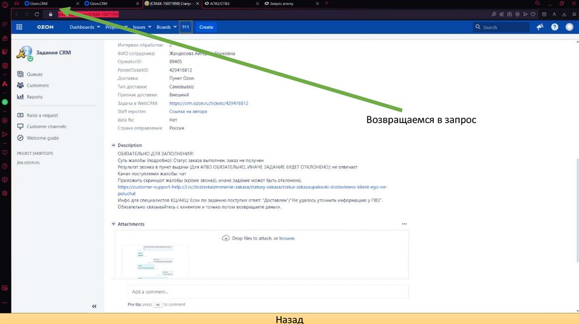
Task: Click the bookmark heart icon in the address bar
Action: (533, 14)
